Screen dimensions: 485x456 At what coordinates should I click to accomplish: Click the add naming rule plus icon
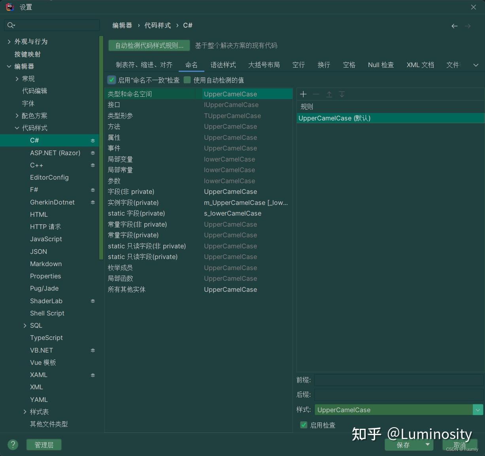point(303,94)
